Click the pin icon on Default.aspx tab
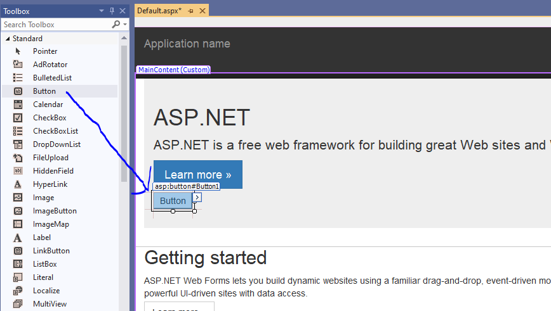 [x=191, y=11]
